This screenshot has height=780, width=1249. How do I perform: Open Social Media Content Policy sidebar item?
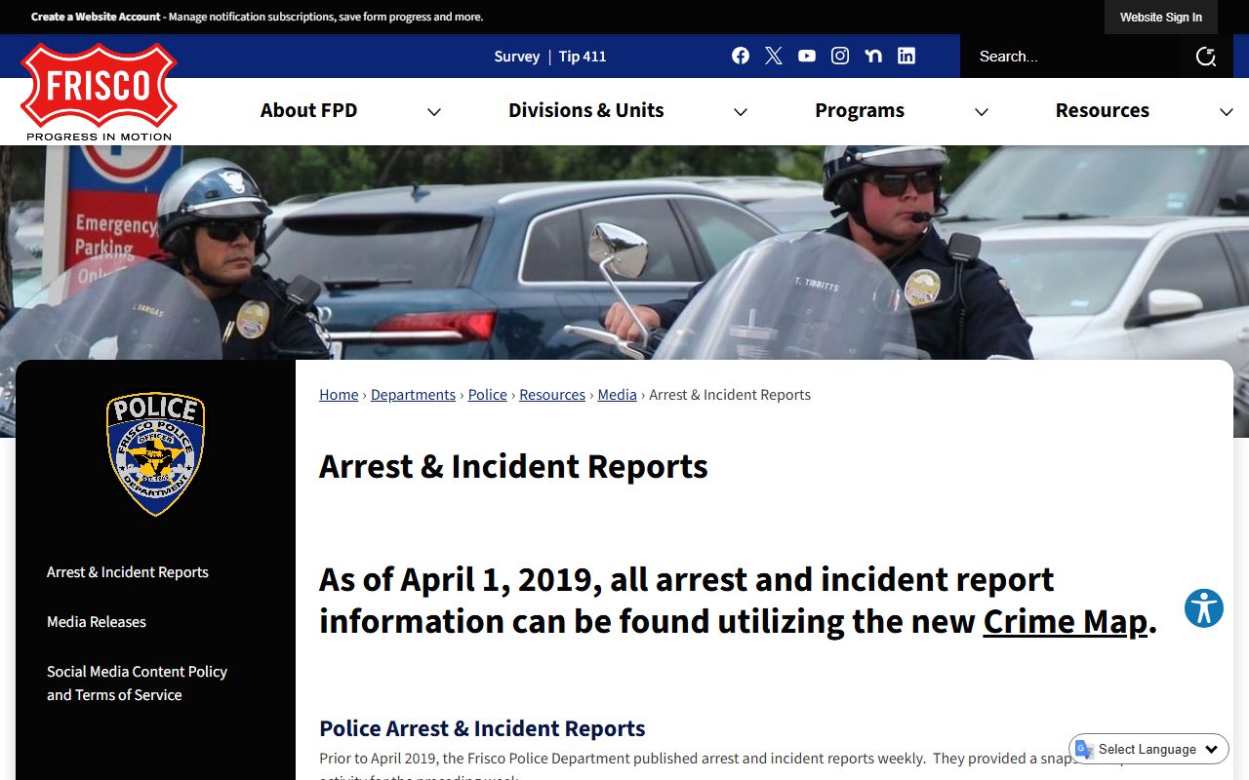[x=137, y=683]
